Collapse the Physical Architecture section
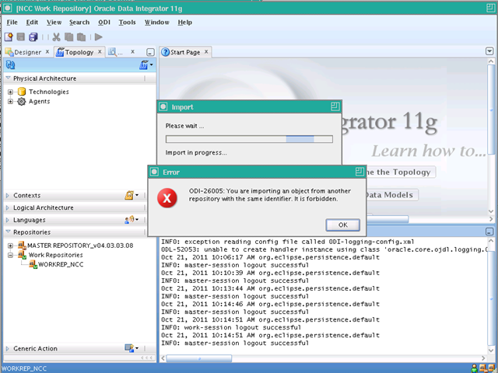 pos(8,78)
